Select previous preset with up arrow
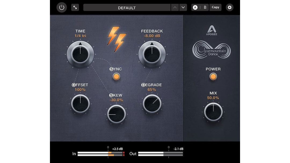 pos(175,8)
